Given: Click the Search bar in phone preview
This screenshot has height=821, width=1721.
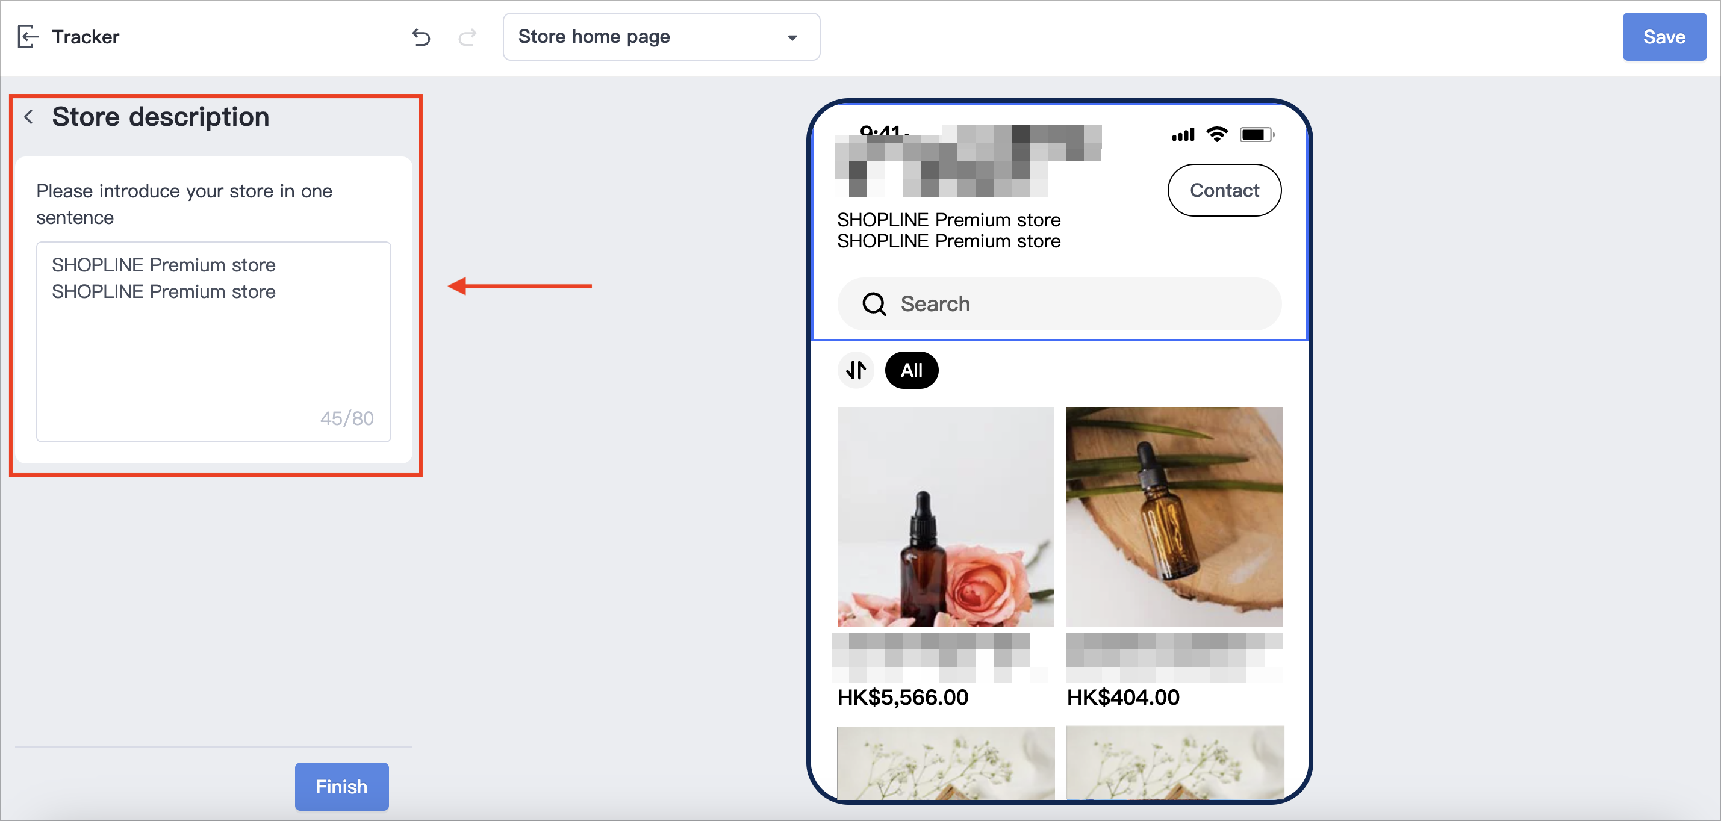Looking at the screenshot, I should 1059,304.
